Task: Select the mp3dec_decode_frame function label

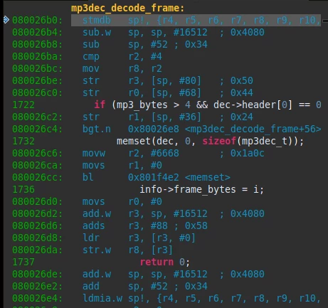Action: [x=127, y=8]
